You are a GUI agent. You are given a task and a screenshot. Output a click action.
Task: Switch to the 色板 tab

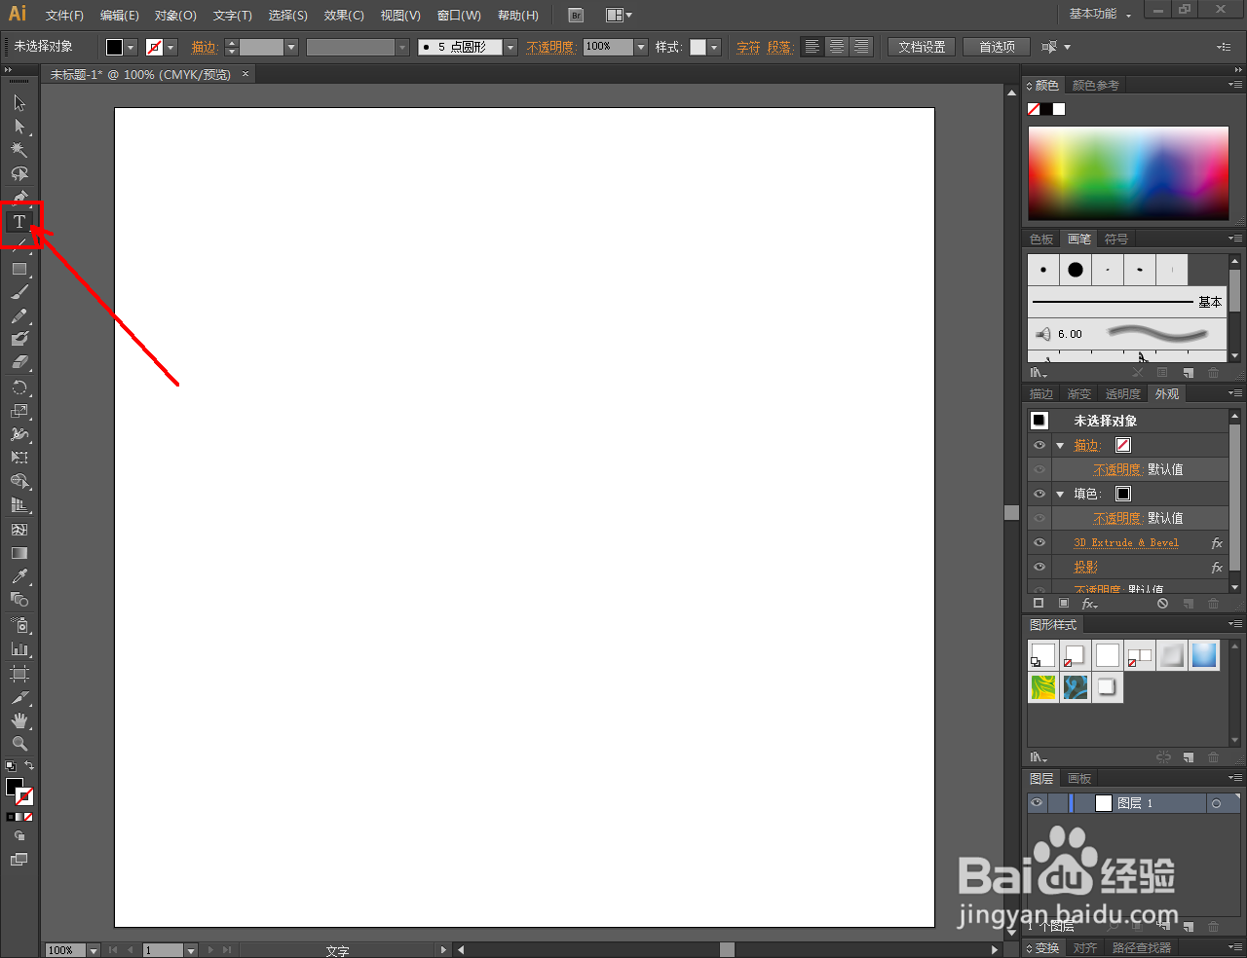pyautogui.click(x=1041, y=239)
